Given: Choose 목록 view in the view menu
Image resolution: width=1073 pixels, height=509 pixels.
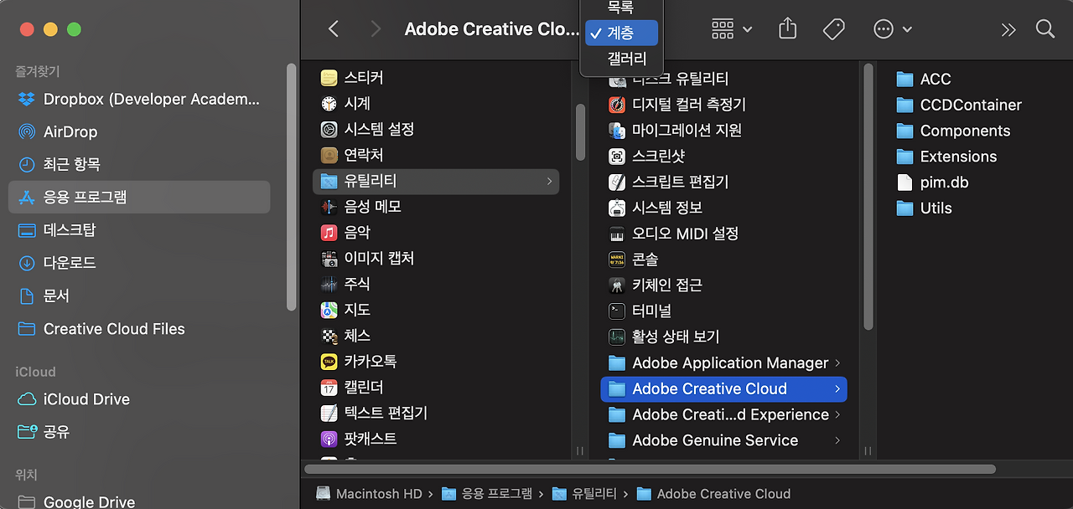Looking at the screenshot, I should 621,8.
